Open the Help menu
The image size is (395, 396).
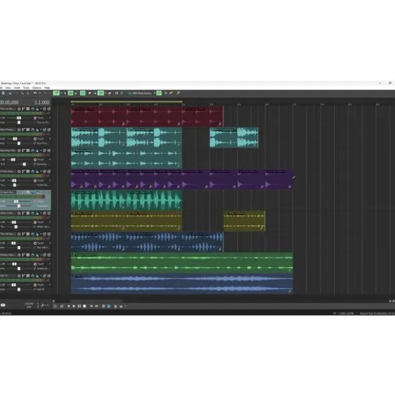(x=47, y=88)
